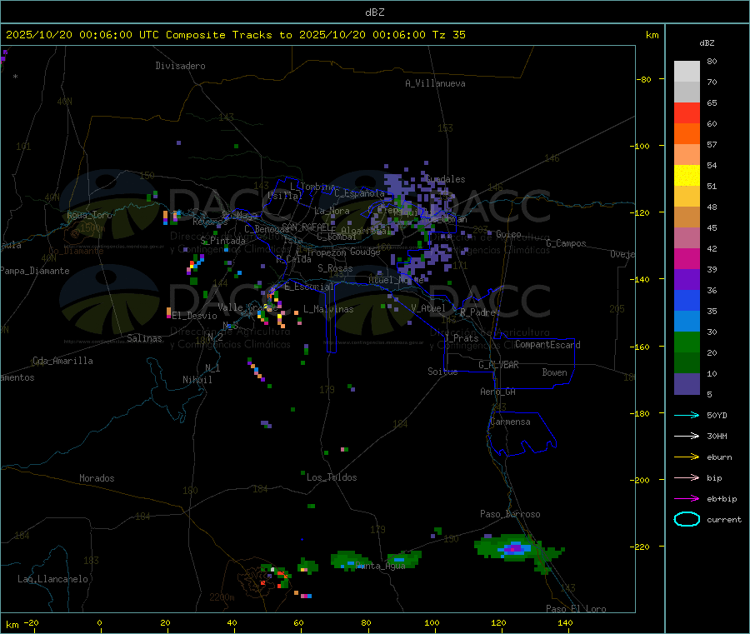Select the gold 48–51 dBZ swatch
750x634 pixels.
[687, 196]
